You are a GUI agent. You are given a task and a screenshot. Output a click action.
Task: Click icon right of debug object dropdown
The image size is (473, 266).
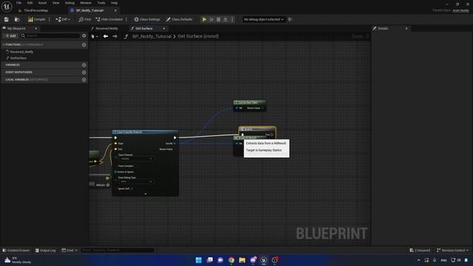click(x=290, y=19)
